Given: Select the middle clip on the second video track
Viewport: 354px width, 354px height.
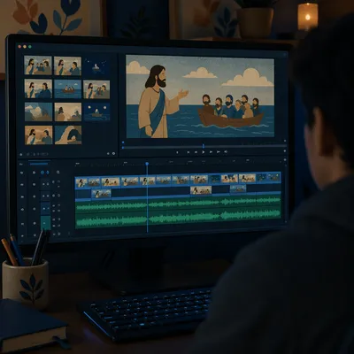Looking at the screenshot, I should click(201, 190).
